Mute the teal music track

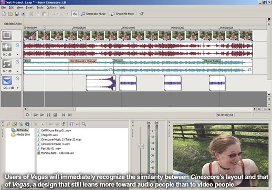click(x=17, y=62)
